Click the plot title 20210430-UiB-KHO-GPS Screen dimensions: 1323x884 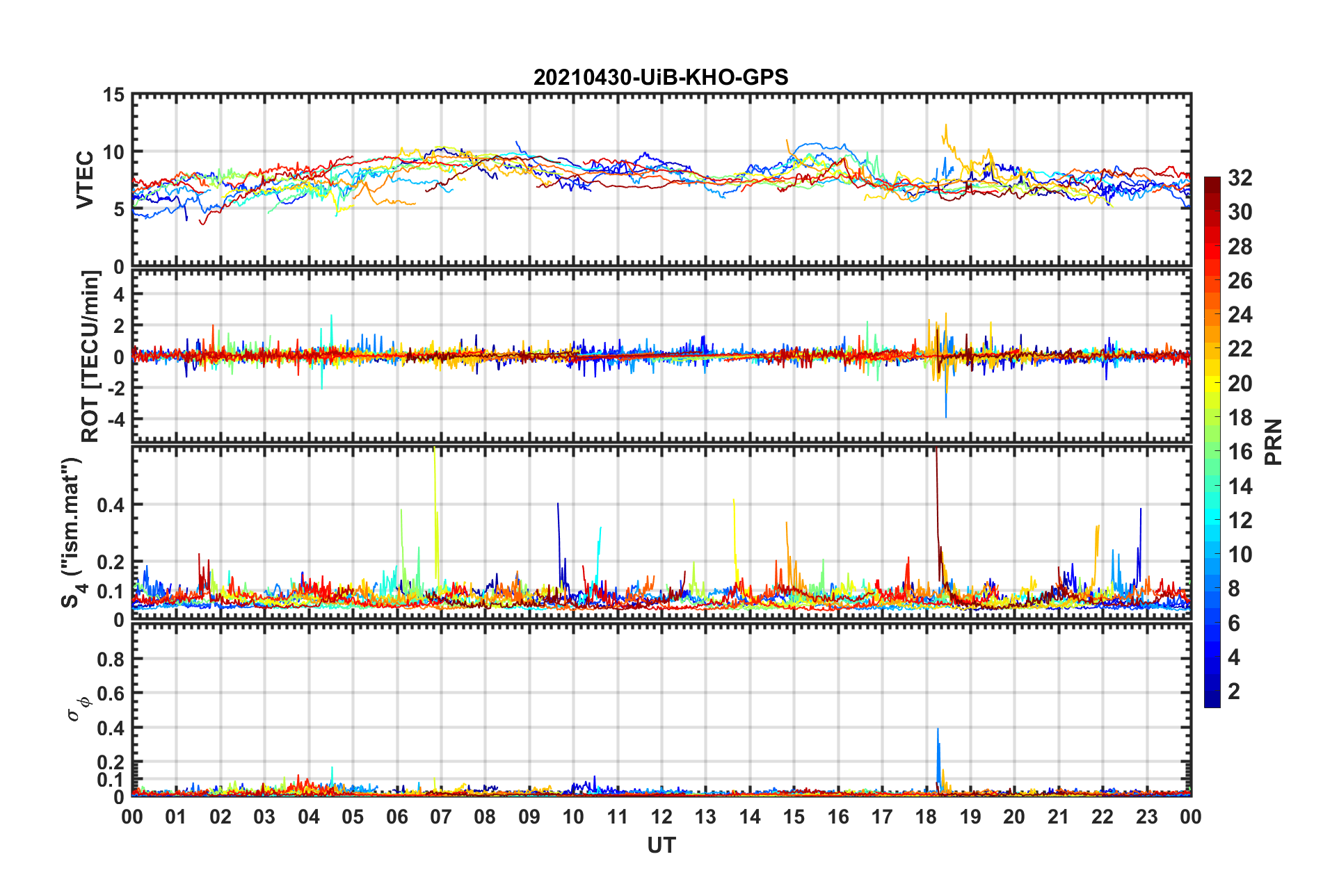pos(661,77)
